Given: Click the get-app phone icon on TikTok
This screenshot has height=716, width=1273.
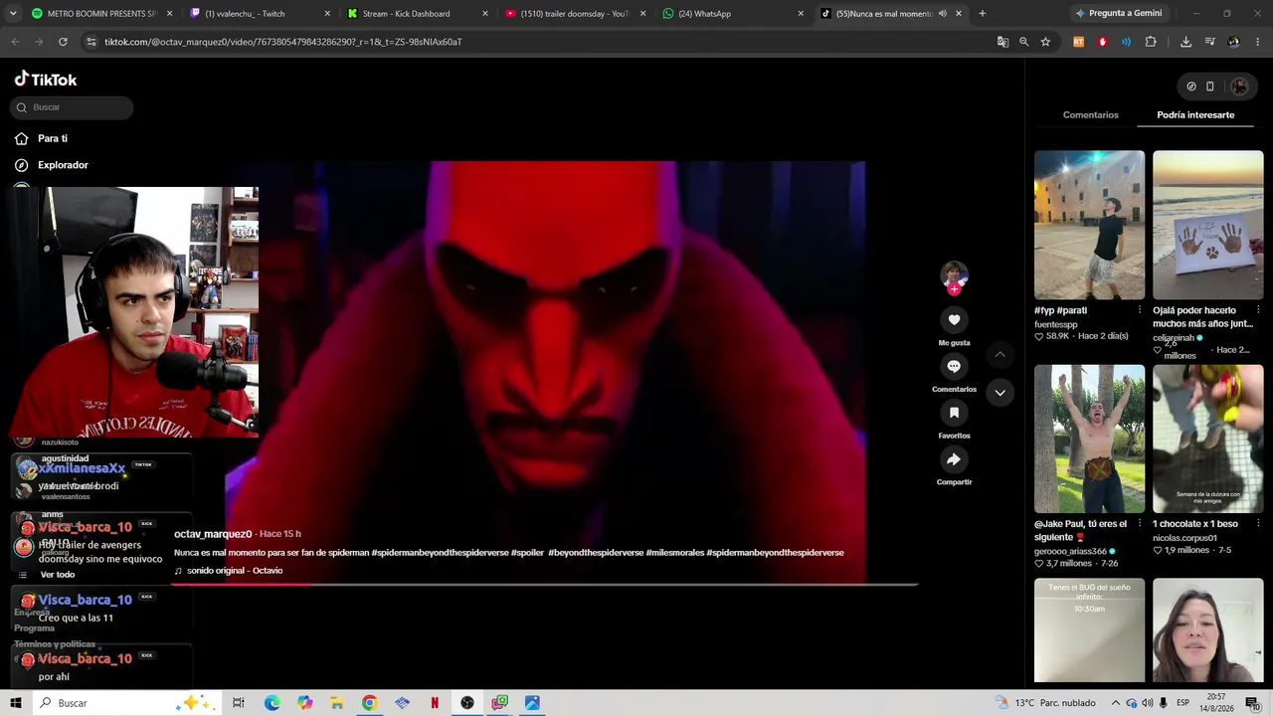Looking at the screenshot, I should 1210,87.
